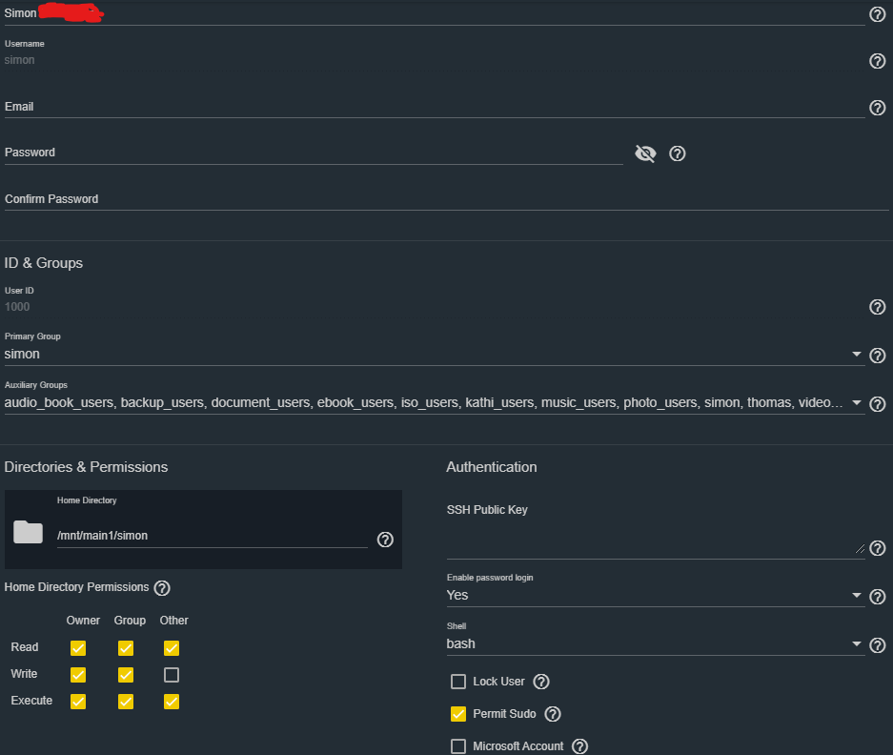Screen dimensions: 893x755
Task: Toggle Other Read permission checkbox
Action: 172,648
